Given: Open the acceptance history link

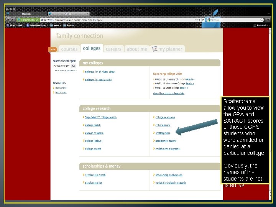Looking at the screenshot, I should pos(166,141).
